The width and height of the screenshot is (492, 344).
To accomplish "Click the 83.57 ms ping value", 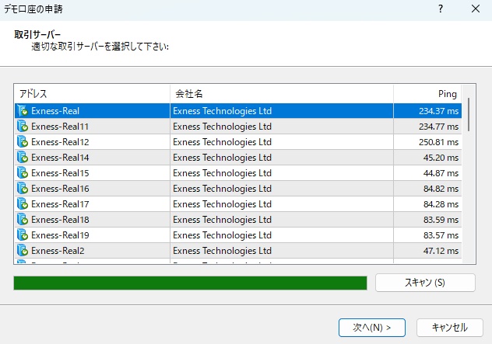I will [x=441, y=235].
